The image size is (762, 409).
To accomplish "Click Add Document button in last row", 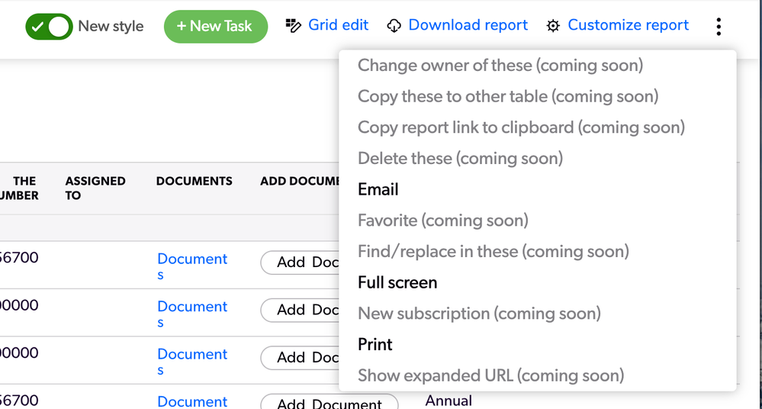I will [x=330, y=402].
